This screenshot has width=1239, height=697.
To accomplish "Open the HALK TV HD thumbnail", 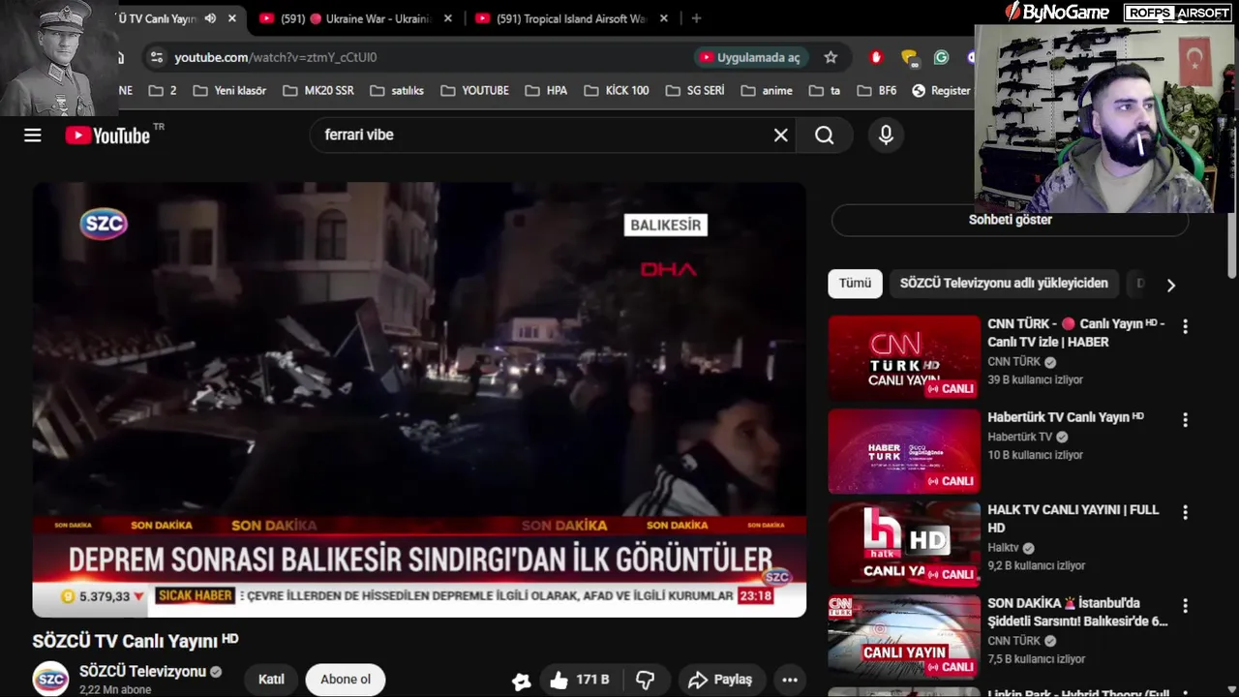I will 904,544.
